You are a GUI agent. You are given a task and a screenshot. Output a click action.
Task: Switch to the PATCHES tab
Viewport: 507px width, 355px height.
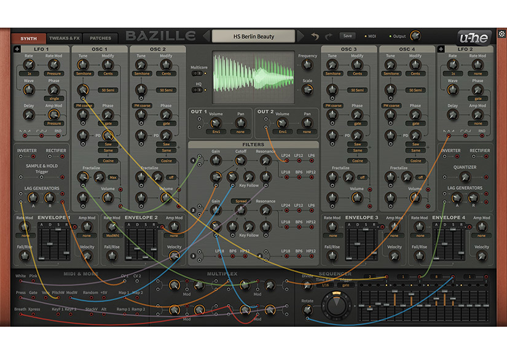pos(100,38)
